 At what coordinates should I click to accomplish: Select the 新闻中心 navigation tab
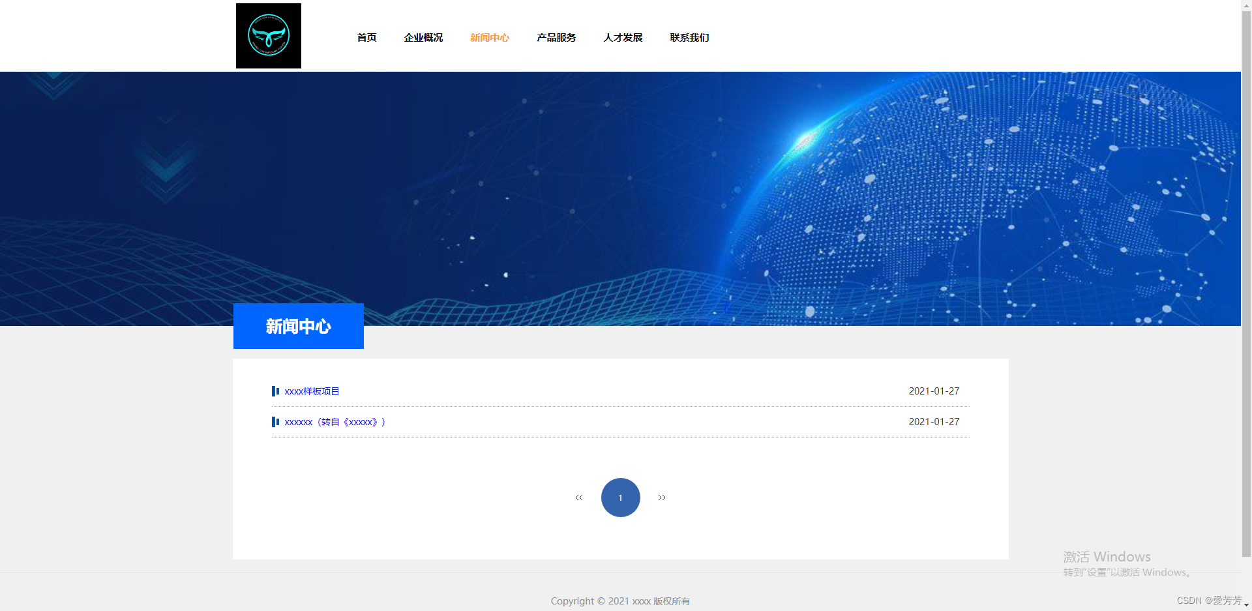(490, 38)
